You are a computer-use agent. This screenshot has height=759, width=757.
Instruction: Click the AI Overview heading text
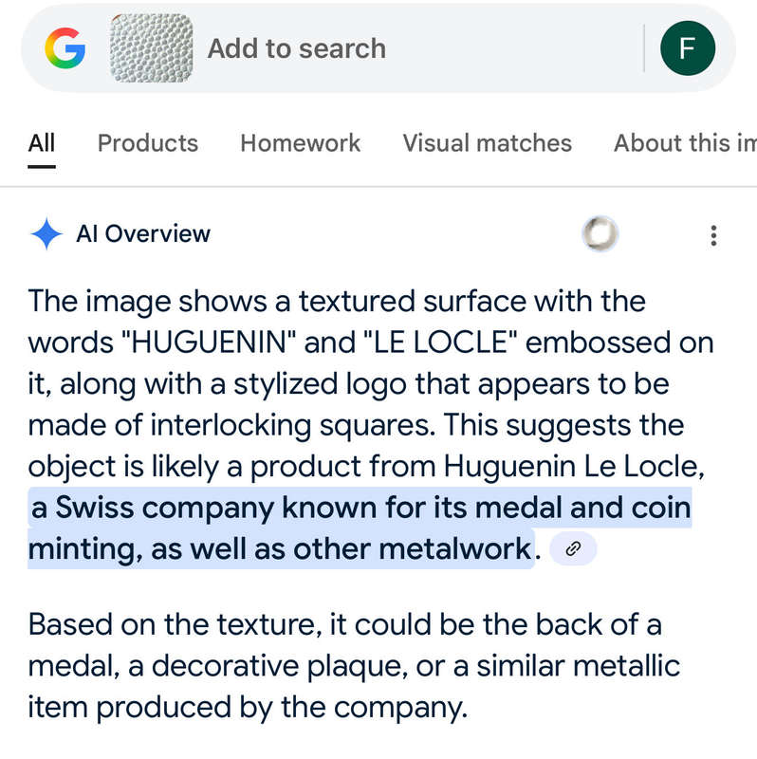tap(143, 233)
